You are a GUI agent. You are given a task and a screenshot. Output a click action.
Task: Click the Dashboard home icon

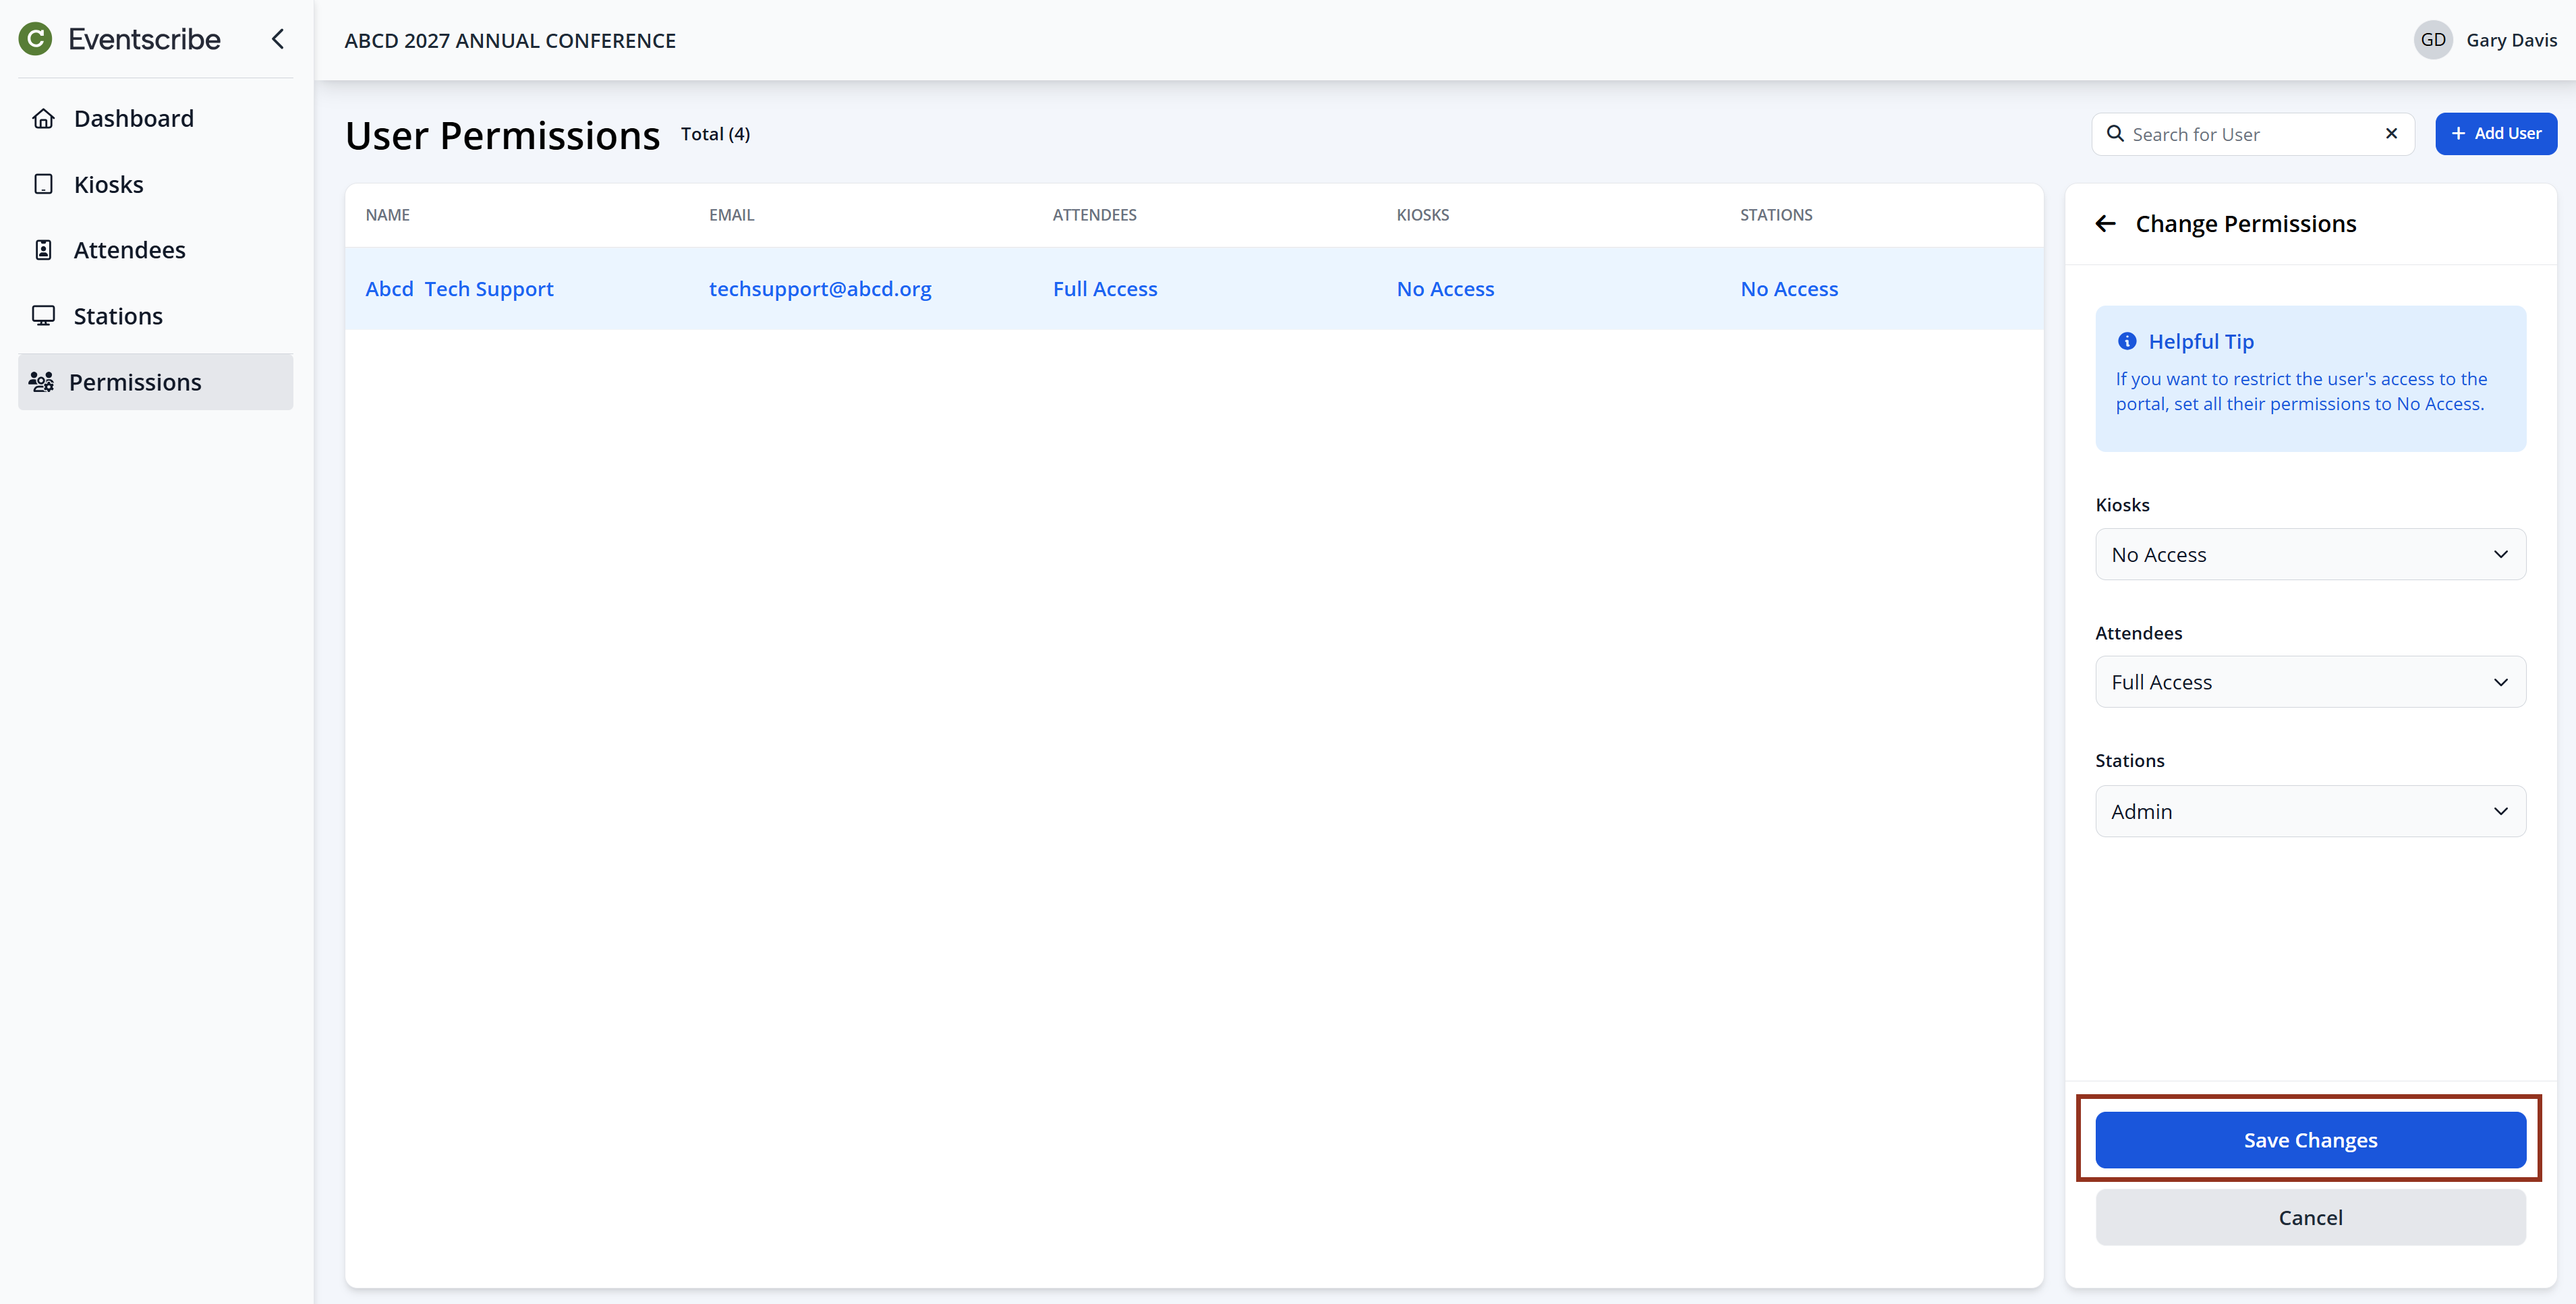[x=43, y=118]
